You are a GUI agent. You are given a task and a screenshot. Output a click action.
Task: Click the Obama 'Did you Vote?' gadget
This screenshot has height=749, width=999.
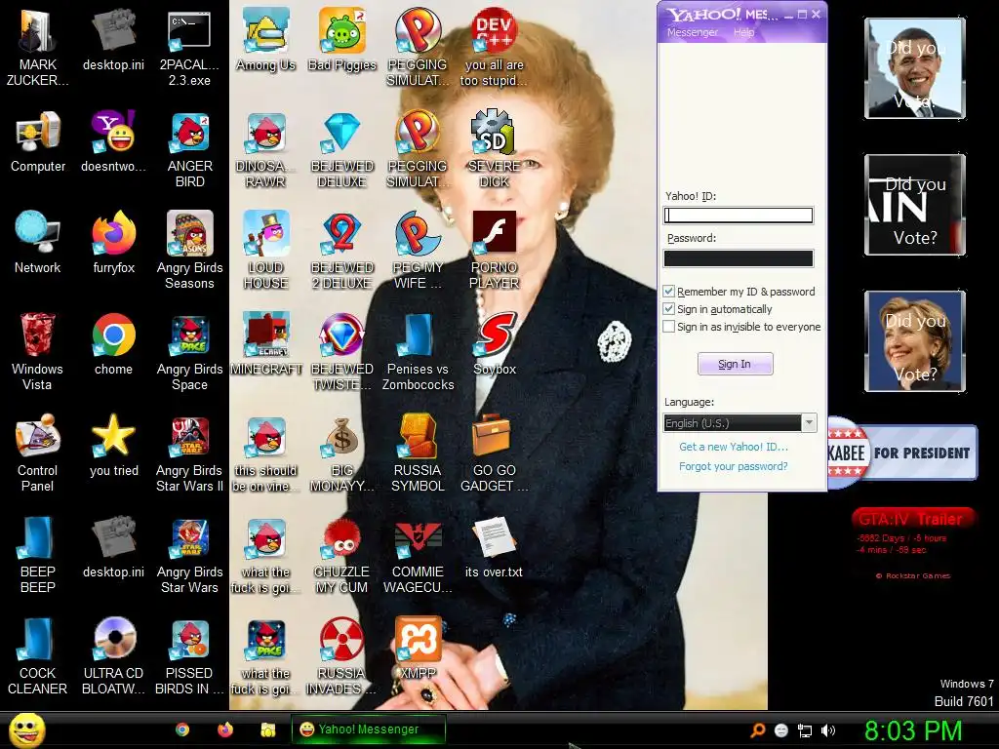click(915, 69)
